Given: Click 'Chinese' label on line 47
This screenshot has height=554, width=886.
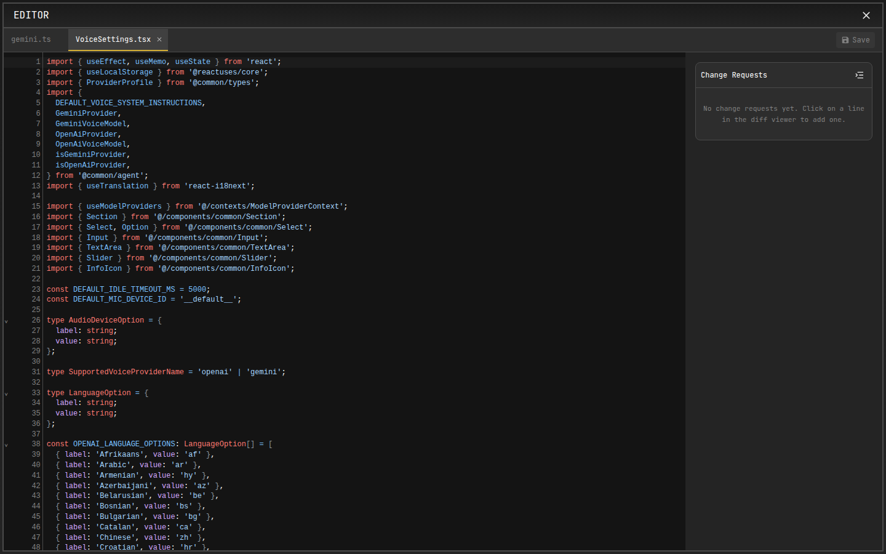Looking at the screenshot, I should 115,538.
